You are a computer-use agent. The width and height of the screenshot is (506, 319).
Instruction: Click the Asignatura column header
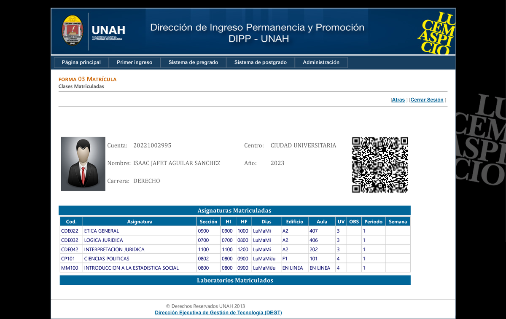140,222
